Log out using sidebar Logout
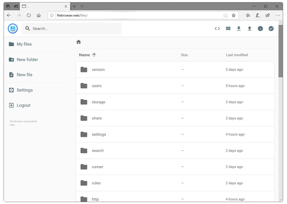Image resolution: width=287 pixels, height=204 pixels. click(x=20, y=105)
